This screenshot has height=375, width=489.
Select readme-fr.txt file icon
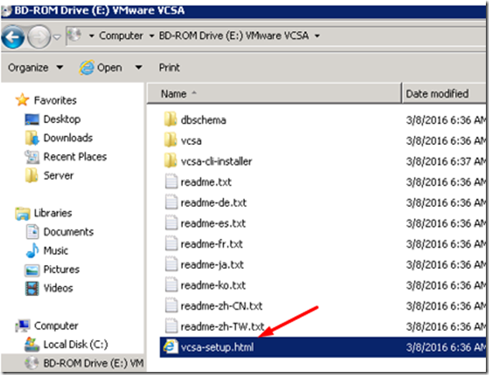point(171,243)
